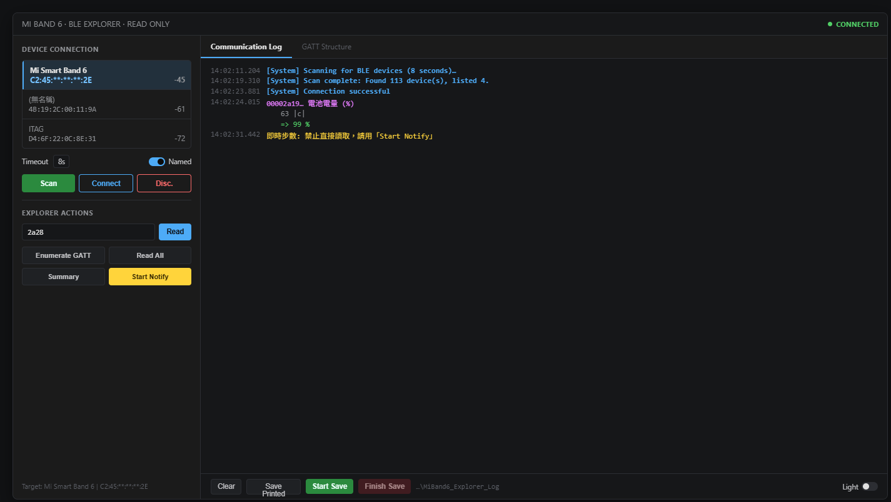Click the Target device status text
891x502 pixels.
tap(85, 486)
